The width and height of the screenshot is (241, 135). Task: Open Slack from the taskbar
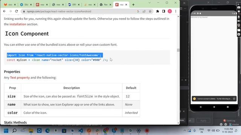[97, 130]
